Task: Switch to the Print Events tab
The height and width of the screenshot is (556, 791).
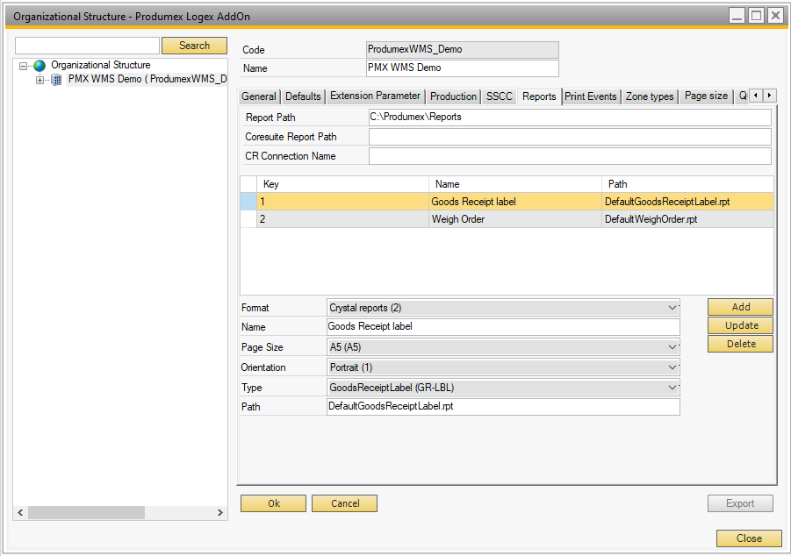Action: coord(590,96)
